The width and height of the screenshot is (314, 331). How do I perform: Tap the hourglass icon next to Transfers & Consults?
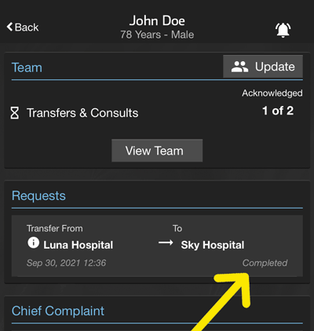pos(15,113)
